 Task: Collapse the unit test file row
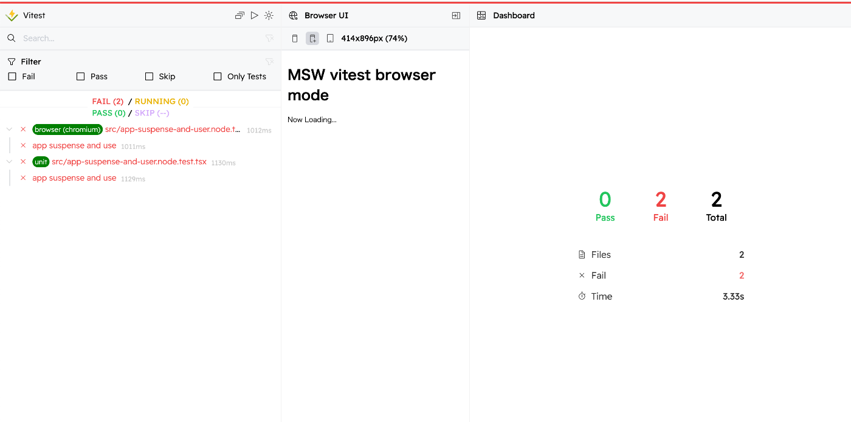(9, 162)
